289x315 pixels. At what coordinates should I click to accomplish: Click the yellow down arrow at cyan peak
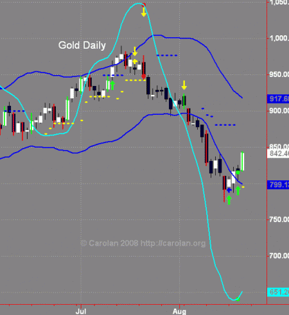tap(144, 12)
